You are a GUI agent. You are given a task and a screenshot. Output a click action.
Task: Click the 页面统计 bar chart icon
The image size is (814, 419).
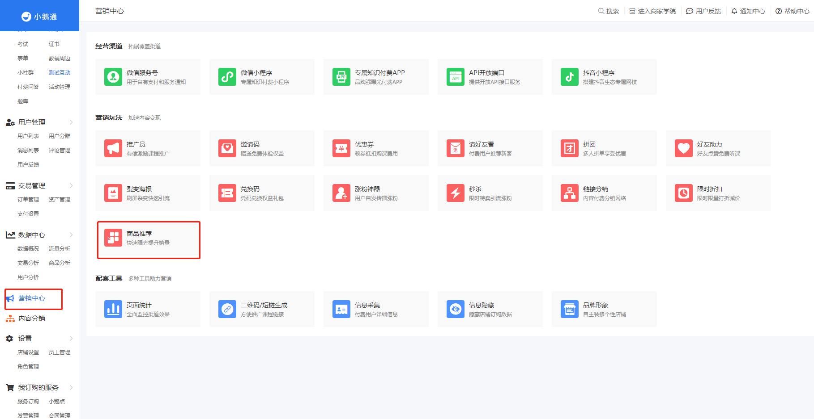(x=113, y=309)
